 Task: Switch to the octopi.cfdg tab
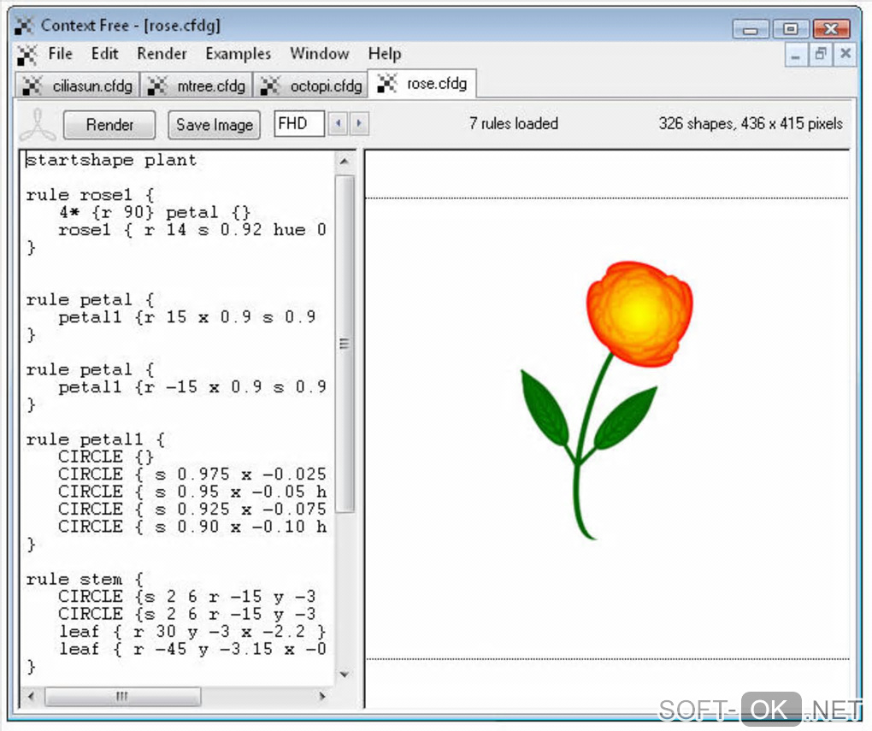point(310,85)
